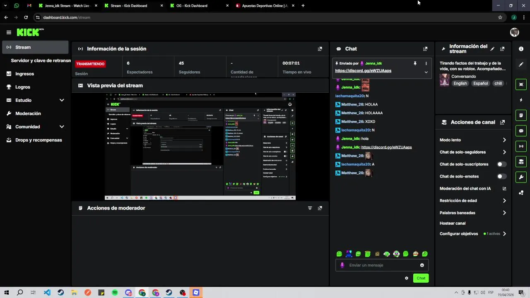The image size is (530, 298).
Task: Open pinned discord.gg/eWZUAaps link
Action: (363, 71)
